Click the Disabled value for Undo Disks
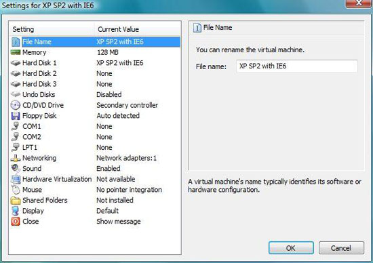This screenshot has height=263, width=373. click(x=109, y=94)
